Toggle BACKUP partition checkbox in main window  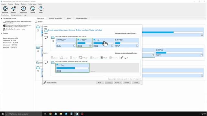[202, 55]
